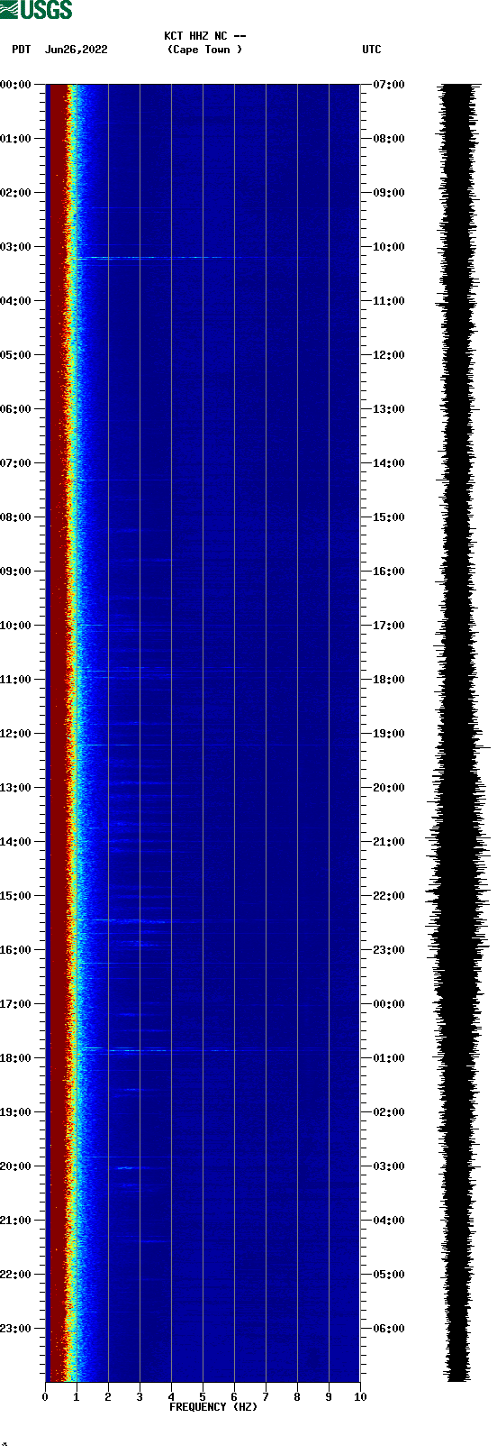Image resolution: width=497 pixels, height=1454 pixels.
Task: Click the date 'Jun26,2022'
Action: pyautogui.click(x=76, y=50)
